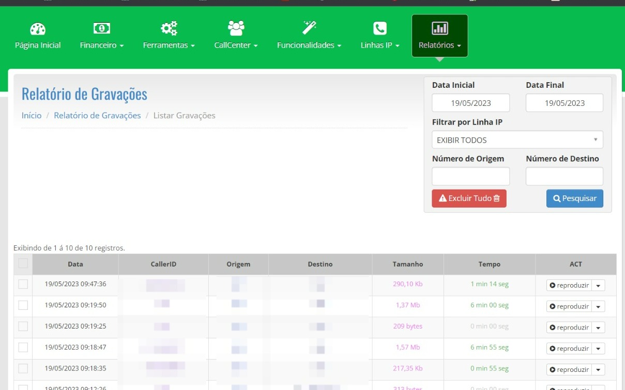Click the blue Pesquisar button
The height and width of the screenshot is (390, 625).
point(574,198)
